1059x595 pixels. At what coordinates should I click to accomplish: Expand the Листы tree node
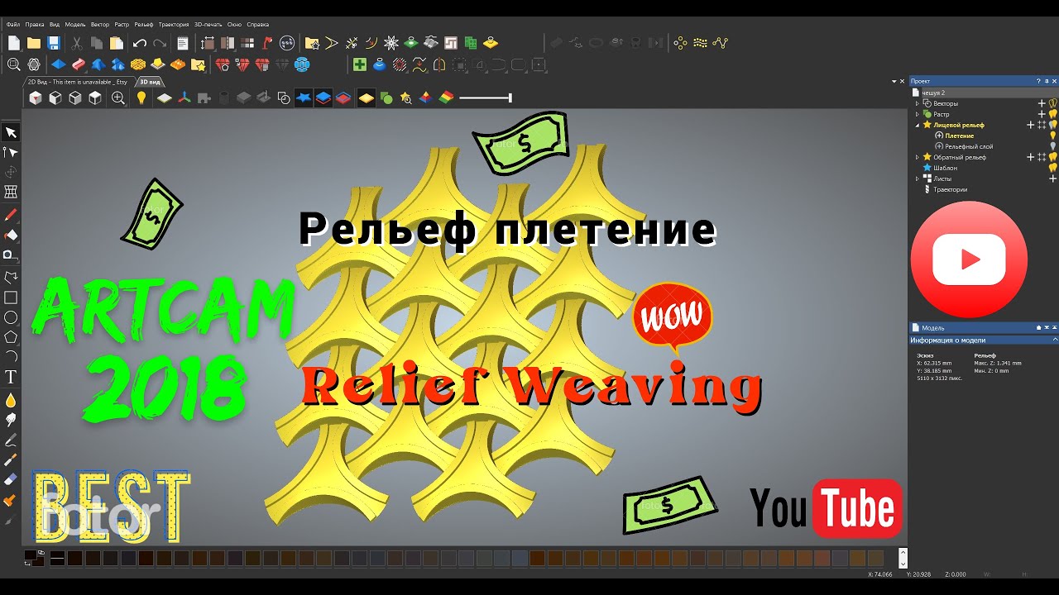tap(917, 178)
